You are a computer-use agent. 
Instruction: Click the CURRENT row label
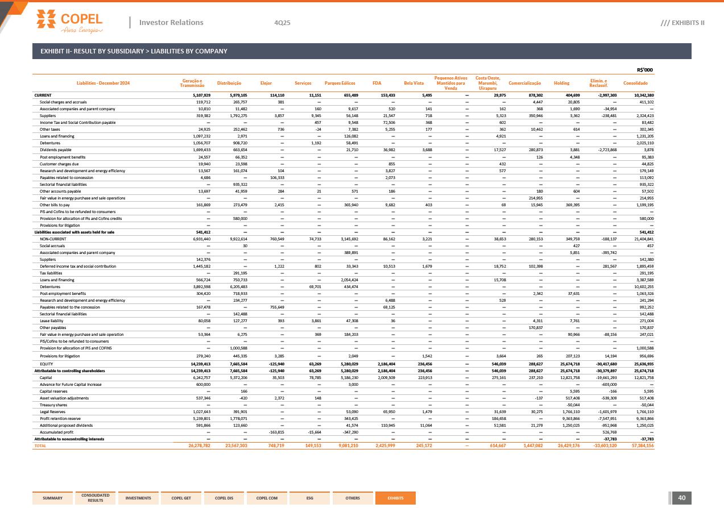coord(43,95)
